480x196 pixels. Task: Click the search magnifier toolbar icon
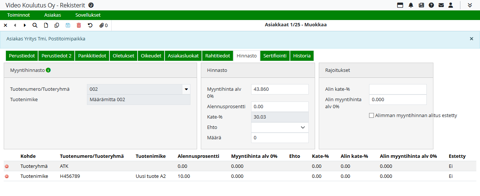[35, 25]
